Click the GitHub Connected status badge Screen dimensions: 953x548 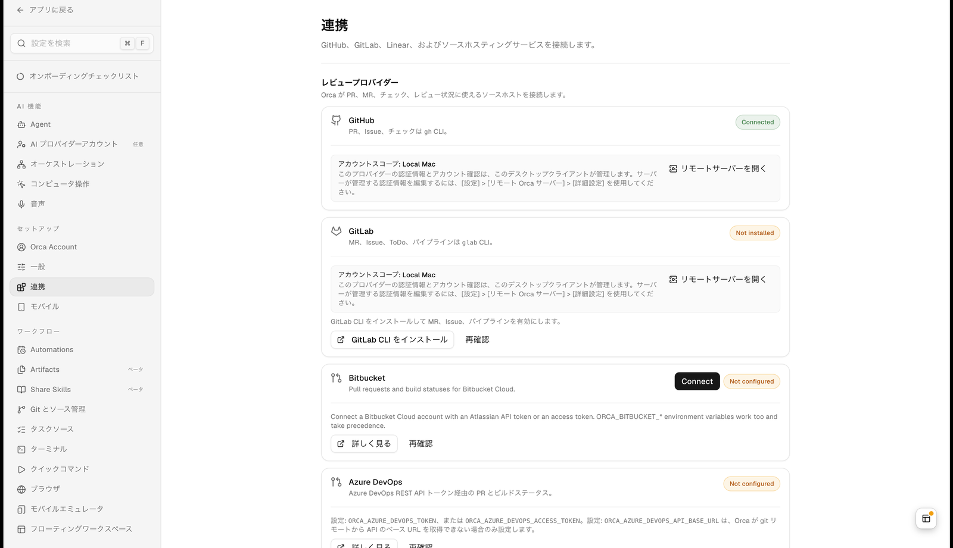pos(758,122)
